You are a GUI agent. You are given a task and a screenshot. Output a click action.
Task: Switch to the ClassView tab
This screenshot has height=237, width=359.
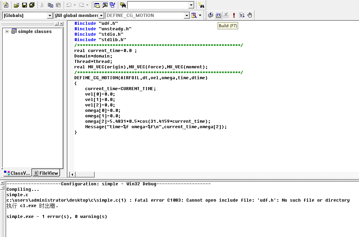point(17,173)
